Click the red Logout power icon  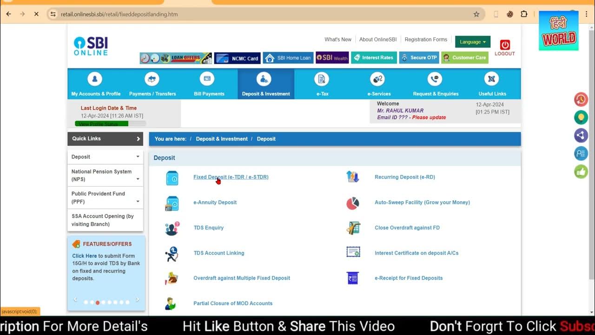(x=505, y=45)
